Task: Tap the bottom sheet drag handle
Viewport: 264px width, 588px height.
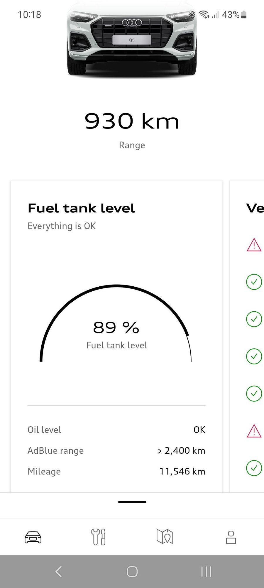Action: point(132,502)
